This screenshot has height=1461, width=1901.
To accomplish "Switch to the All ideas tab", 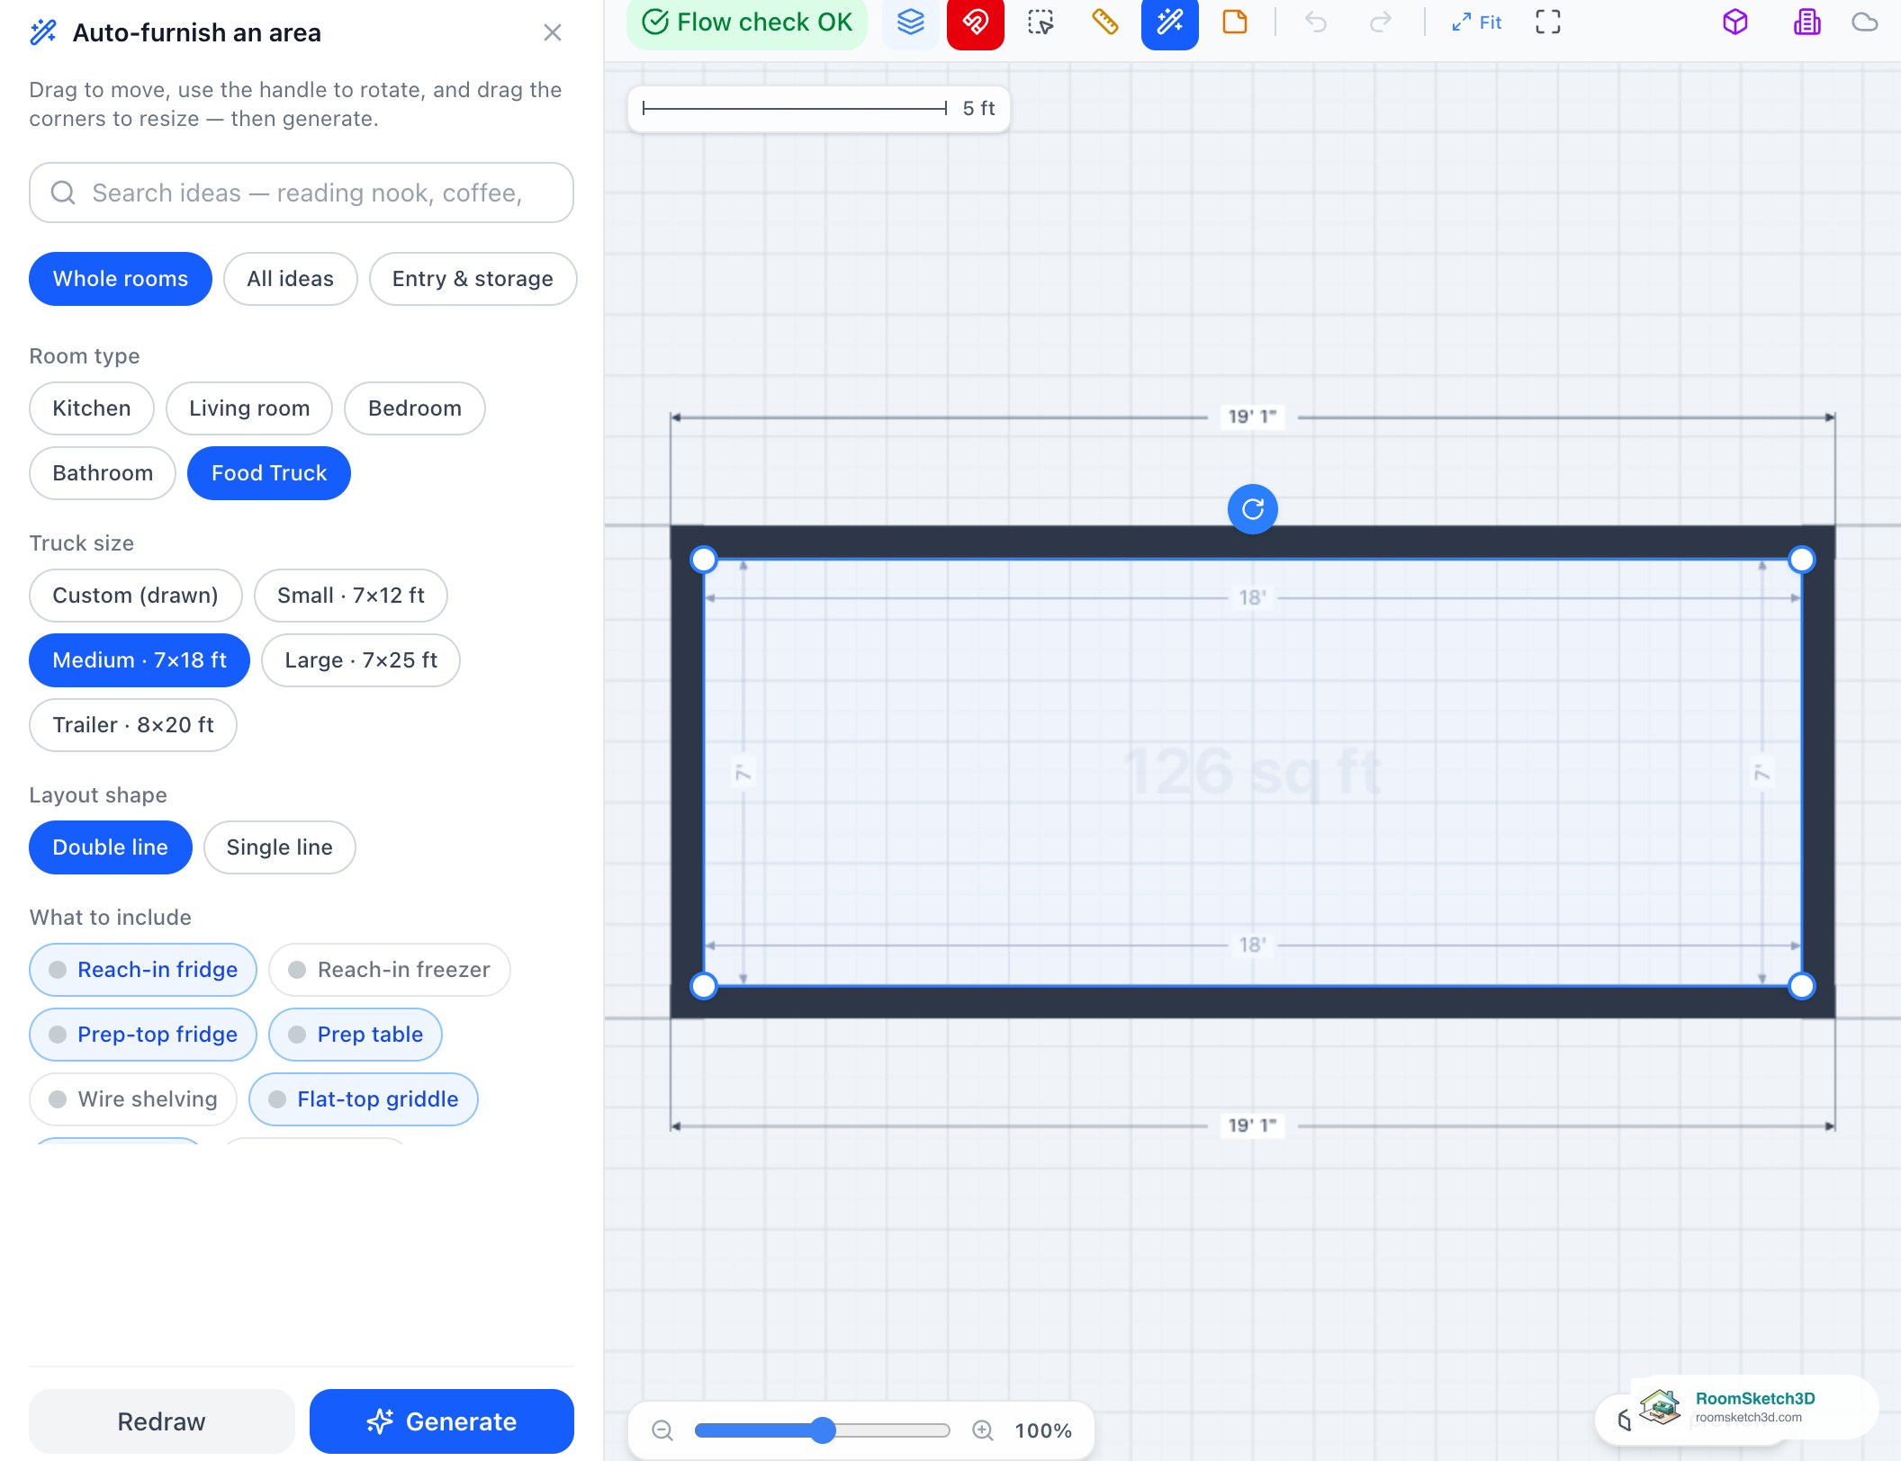I will (291, 279).
